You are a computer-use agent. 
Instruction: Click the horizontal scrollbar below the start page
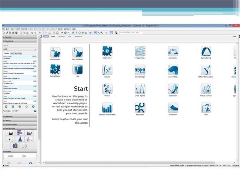point(130,163)
